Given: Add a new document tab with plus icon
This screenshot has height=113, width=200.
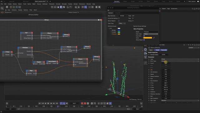Looking at the screenshot, I should [x=50, y=1].
